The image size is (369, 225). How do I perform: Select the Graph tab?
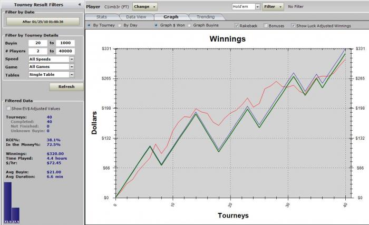171,17
